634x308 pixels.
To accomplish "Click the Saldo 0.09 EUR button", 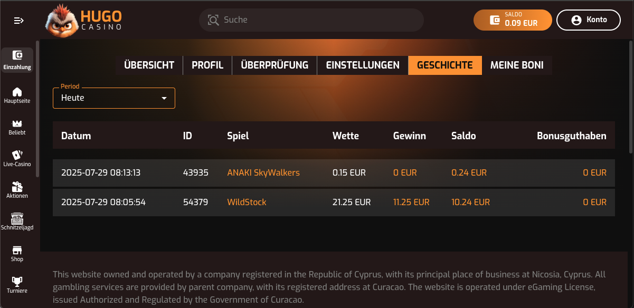I will click(x=513, y=20).
